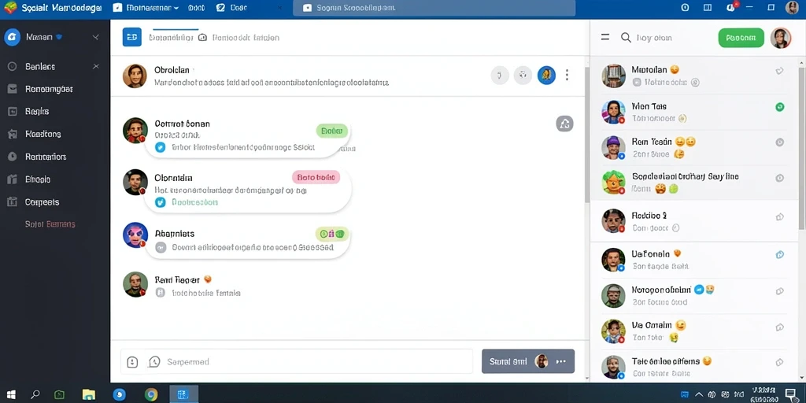This screenshot has width=806, height=403.
Task: Toggle the blue circle indicator beside Uef onale
Action: pos(779,254)
